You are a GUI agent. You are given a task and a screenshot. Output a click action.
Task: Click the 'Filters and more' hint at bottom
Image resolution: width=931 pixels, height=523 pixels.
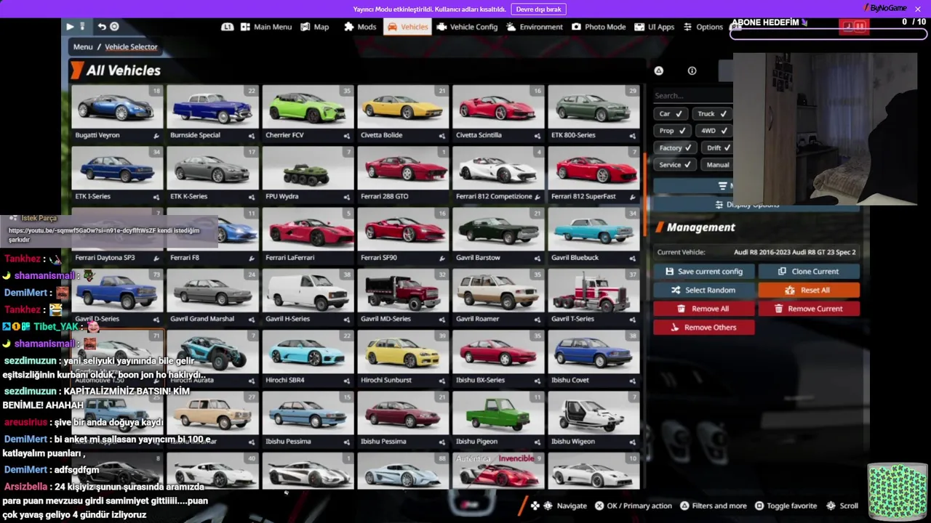click(713, 506)
